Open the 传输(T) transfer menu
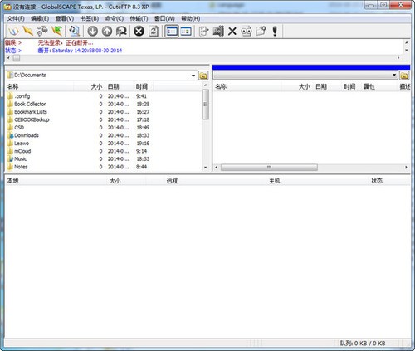The height and width of the screenshot is (351, 415). pos(139,18)
